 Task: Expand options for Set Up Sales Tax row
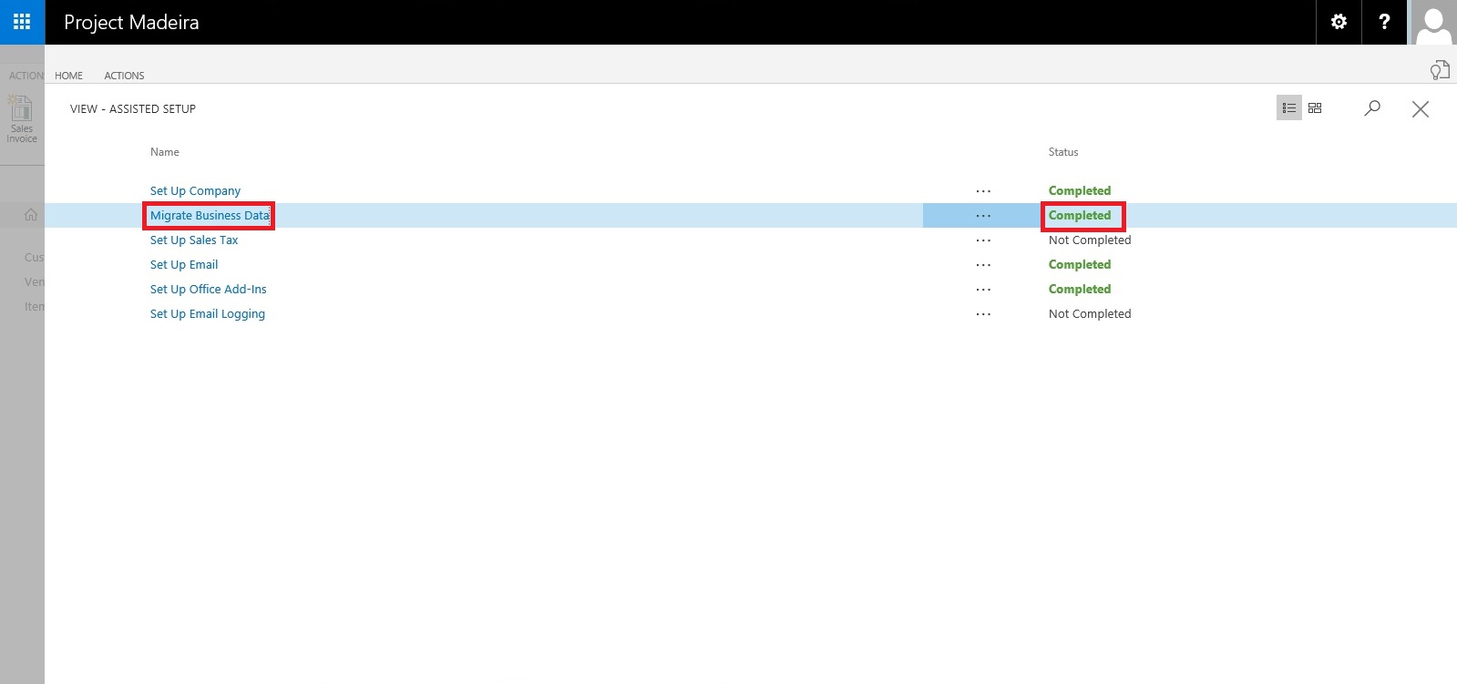(x=983, y=240)
